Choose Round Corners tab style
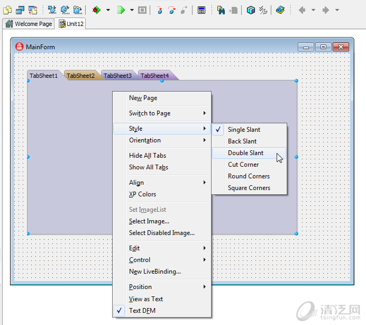Image resolution: width=366 pixels, height=325 pixels. click(249, 176)
